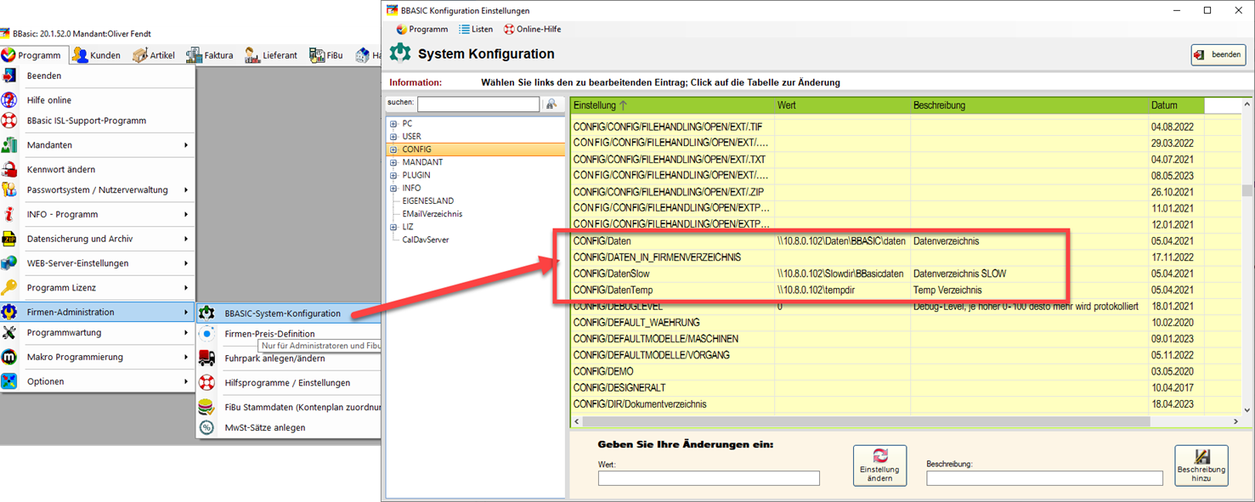
Task: Expand the INFO tree node
Action: click(x=393, y=188)
